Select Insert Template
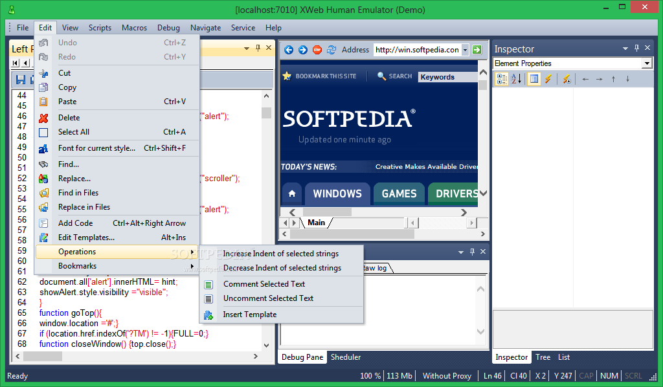 coord(281,315)
